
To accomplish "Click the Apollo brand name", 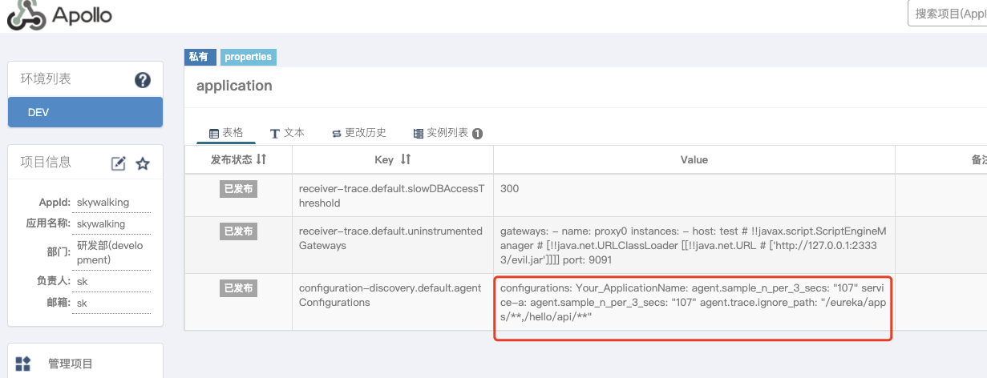I will pos(82,15).
